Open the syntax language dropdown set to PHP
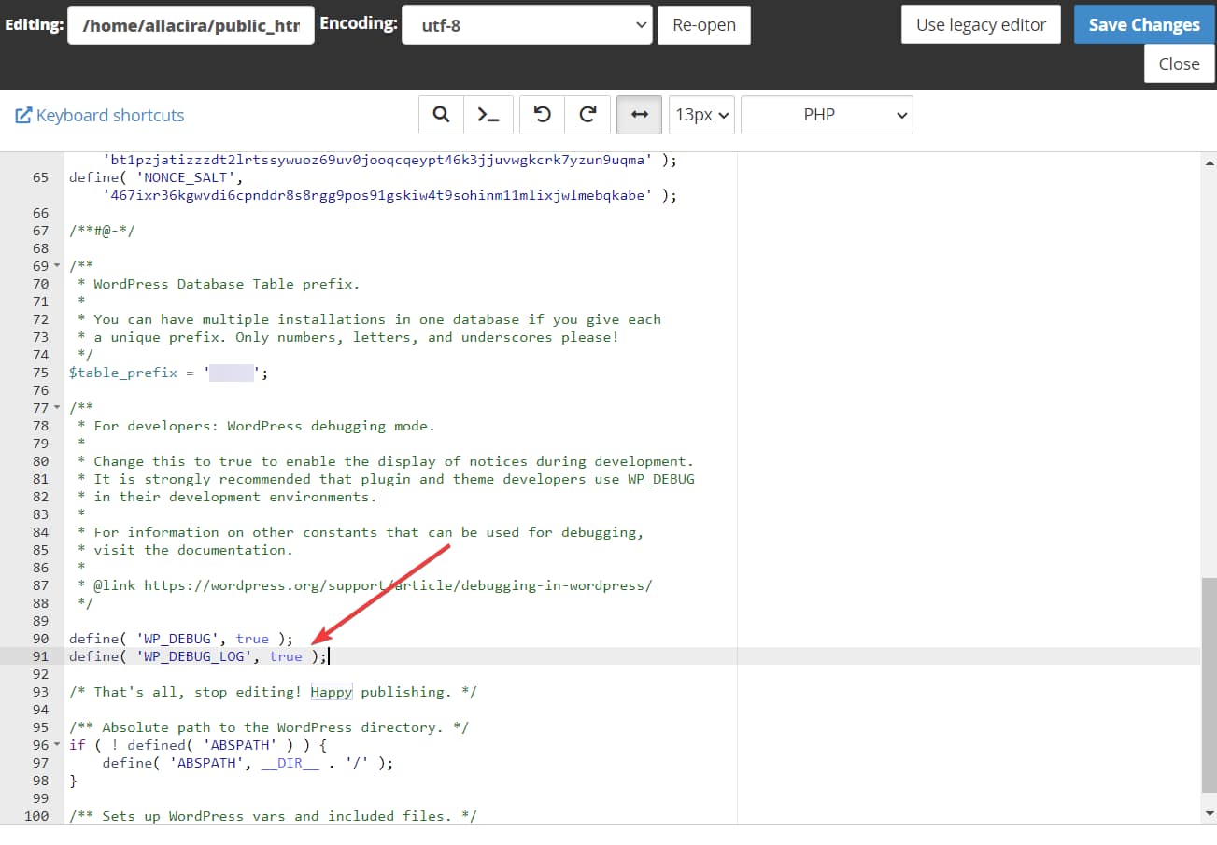Viewport: 1217px width, 845px height. coord(826,114)
